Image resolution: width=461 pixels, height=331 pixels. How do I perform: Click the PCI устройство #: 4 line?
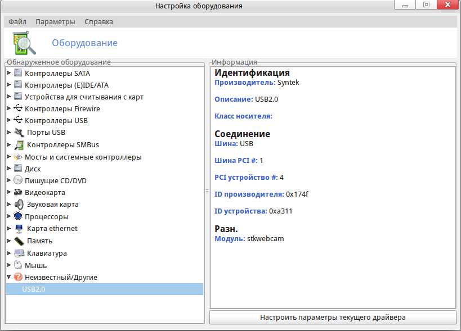pos(249,178)
